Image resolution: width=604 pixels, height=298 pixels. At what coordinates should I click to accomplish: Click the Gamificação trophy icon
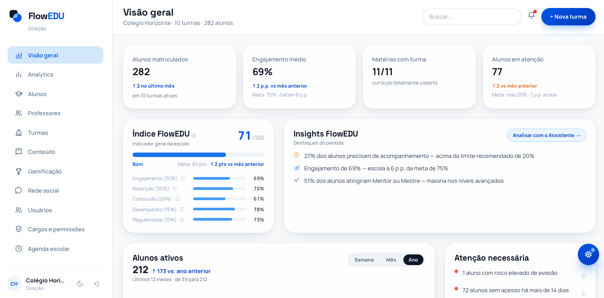pyautogui.click(x=19, y=172)
